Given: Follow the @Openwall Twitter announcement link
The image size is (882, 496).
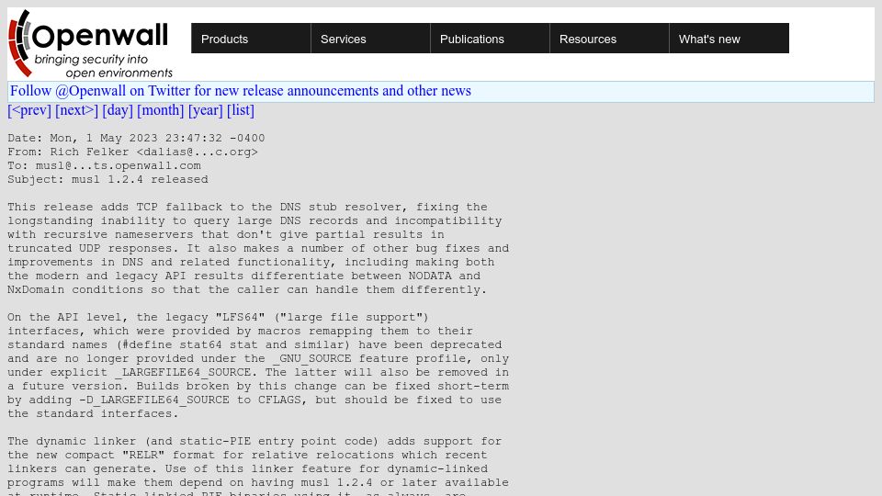Looking at the screenshot, I should [x=241, y=91].
